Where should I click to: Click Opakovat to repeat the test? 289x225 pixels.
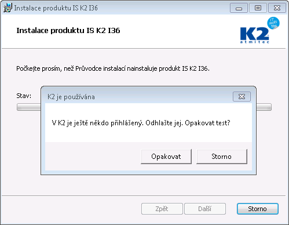coord(166,157)
